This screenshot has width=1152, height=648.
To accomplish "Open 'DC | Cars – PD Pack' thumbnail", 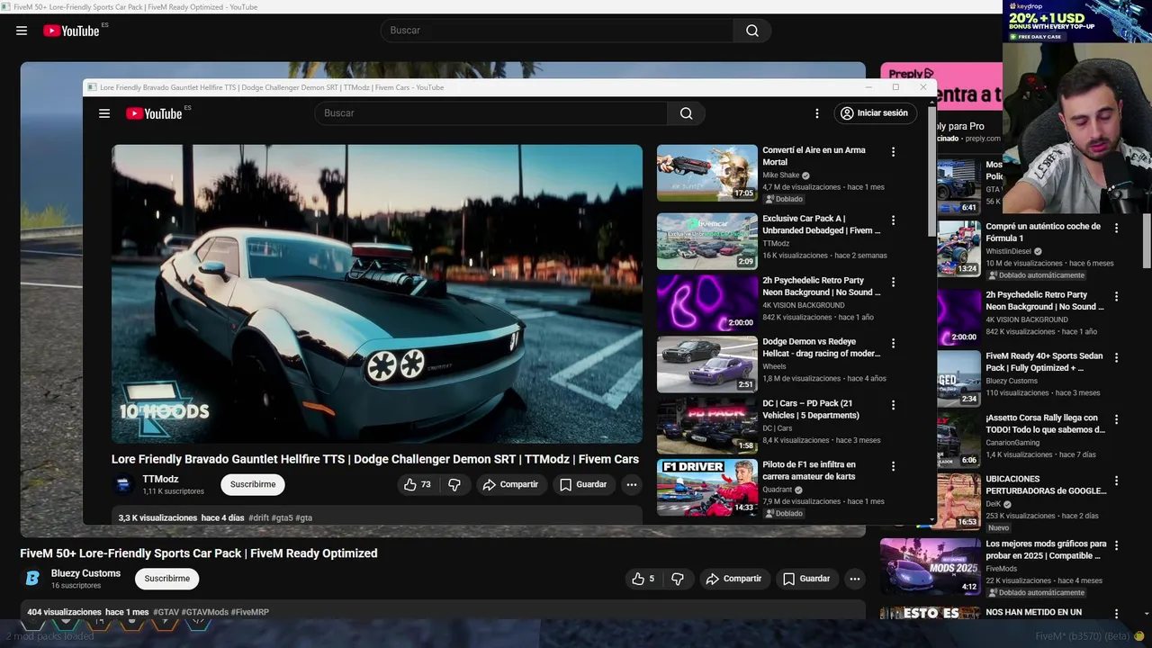I will pyautogui.click(x=707, y=426).
